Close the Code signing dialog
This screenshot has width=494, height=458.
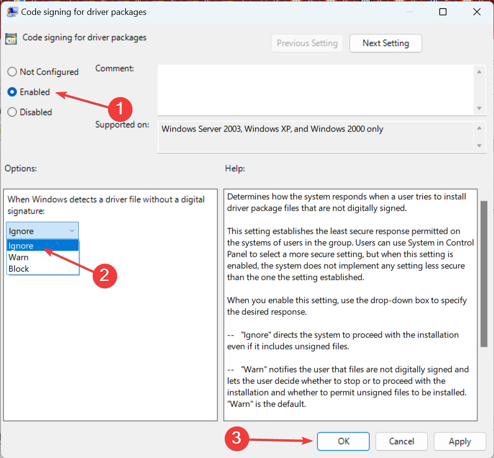pyautogui.click(x=477, y=12)
